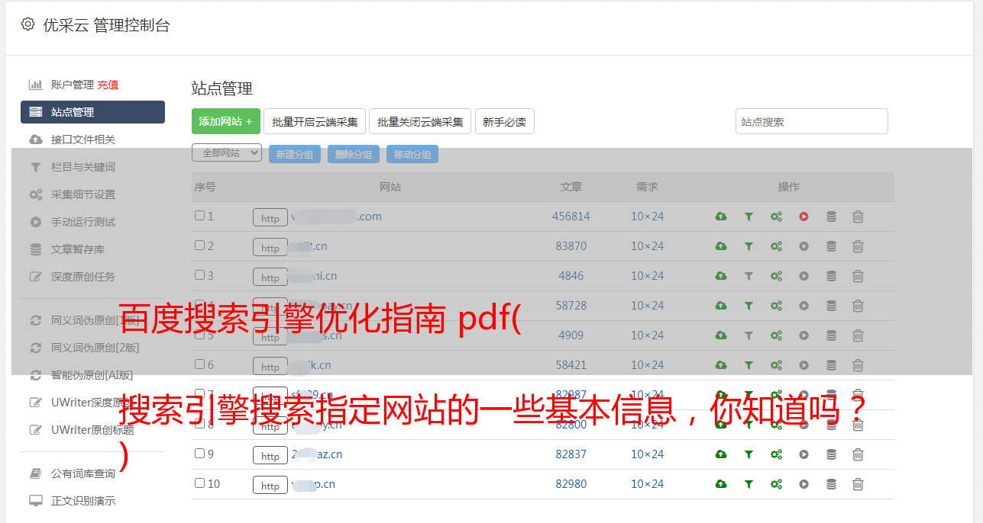Click green filter icon for 83870 row
The height and width of the screenshot is (523, 983).
(x=749, y=246)
